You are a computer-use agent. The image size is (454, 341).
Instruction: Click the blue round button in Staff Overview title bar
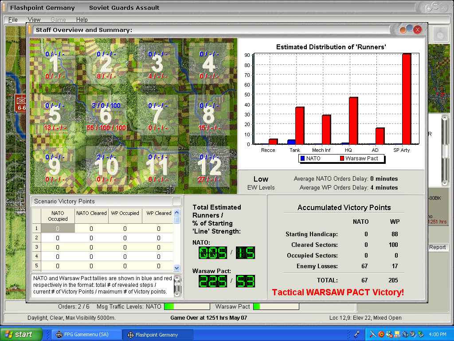tap(409, 28)
